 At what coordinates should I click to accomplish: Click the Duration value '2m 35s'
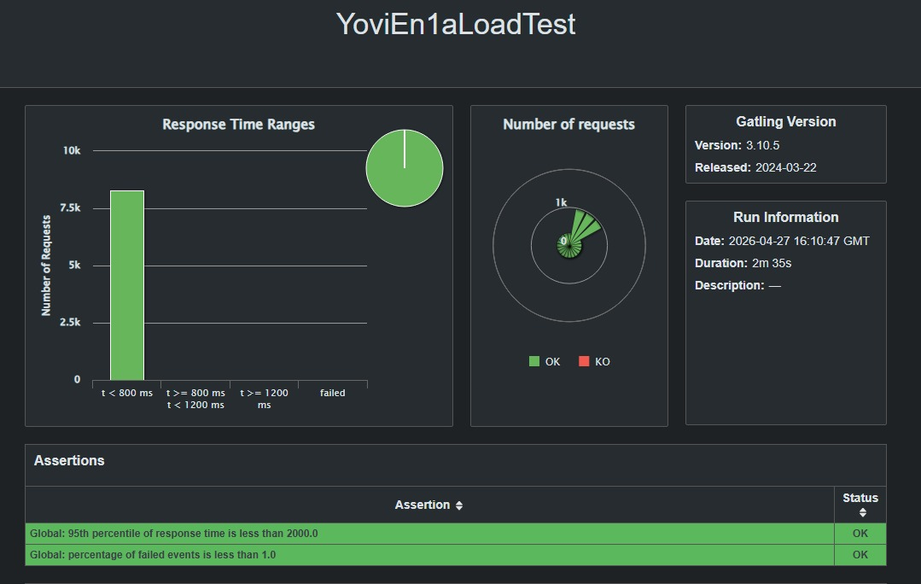(x=773, y=263)
